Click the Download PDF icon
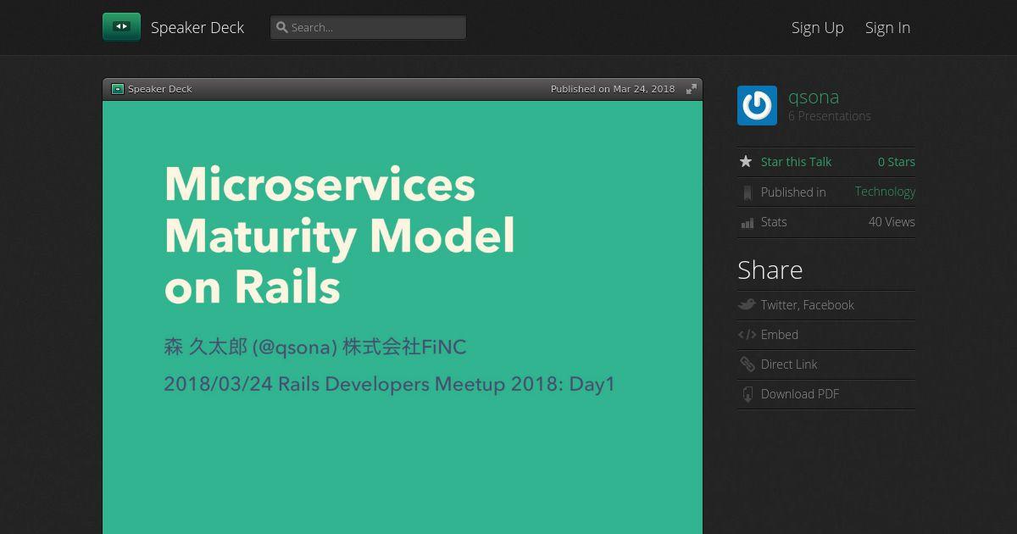Image resolution: width=1017 pixels, height=534 pixels. tap(747, 394)
